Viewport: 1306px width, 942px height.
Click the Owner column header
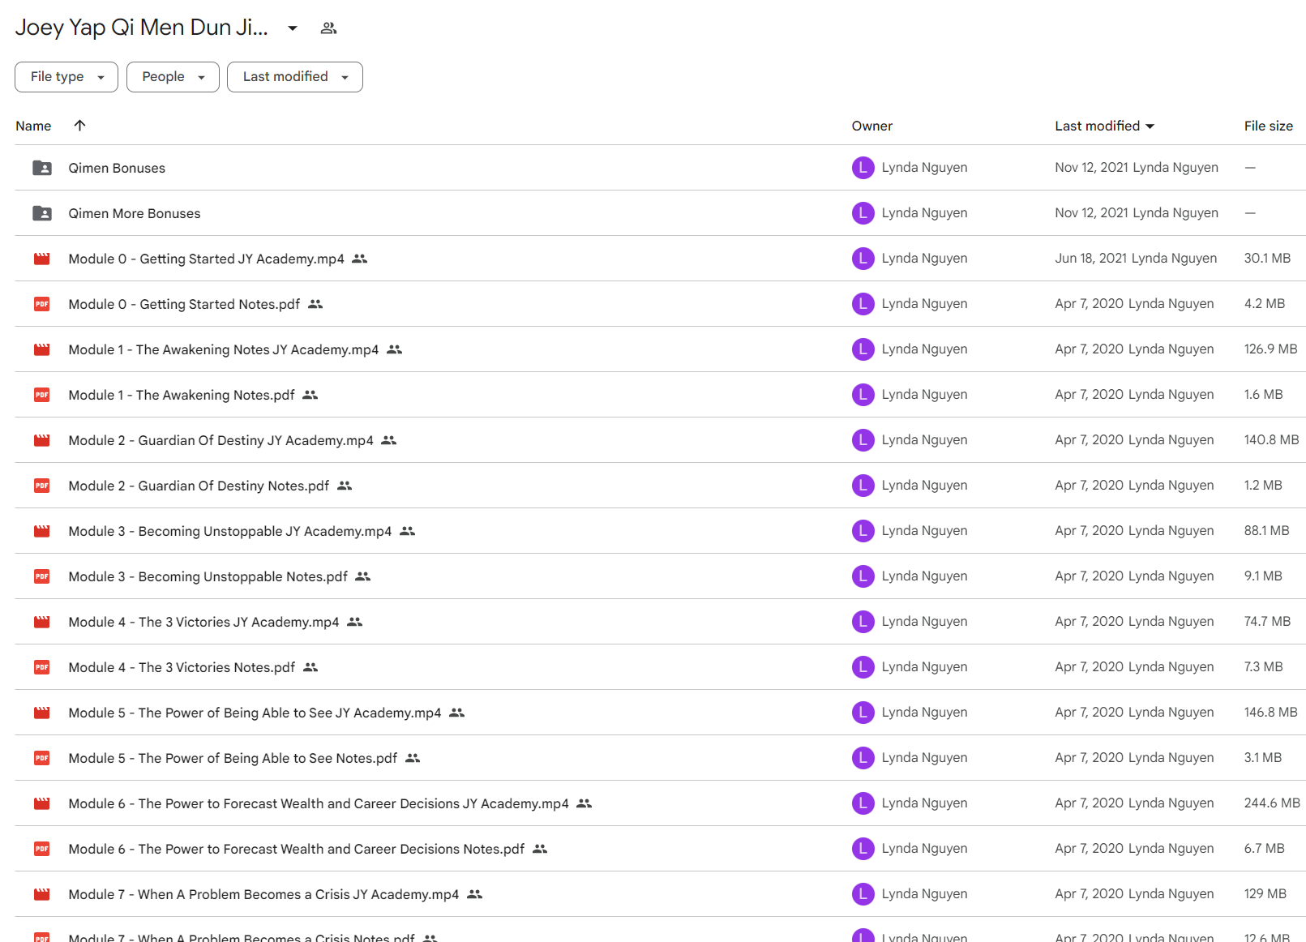click(x=871, y=126)
